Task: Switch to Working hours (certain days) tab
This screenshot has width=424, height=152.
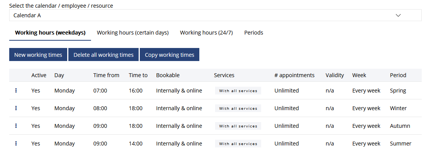Action: click(133, 33)
